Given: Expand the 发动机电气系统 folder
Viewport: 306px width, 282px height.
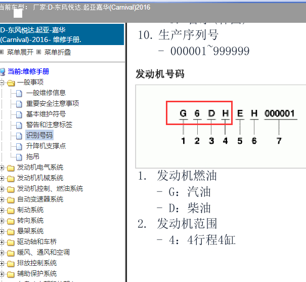Looking at the screenshot, I should coord(2,168).
